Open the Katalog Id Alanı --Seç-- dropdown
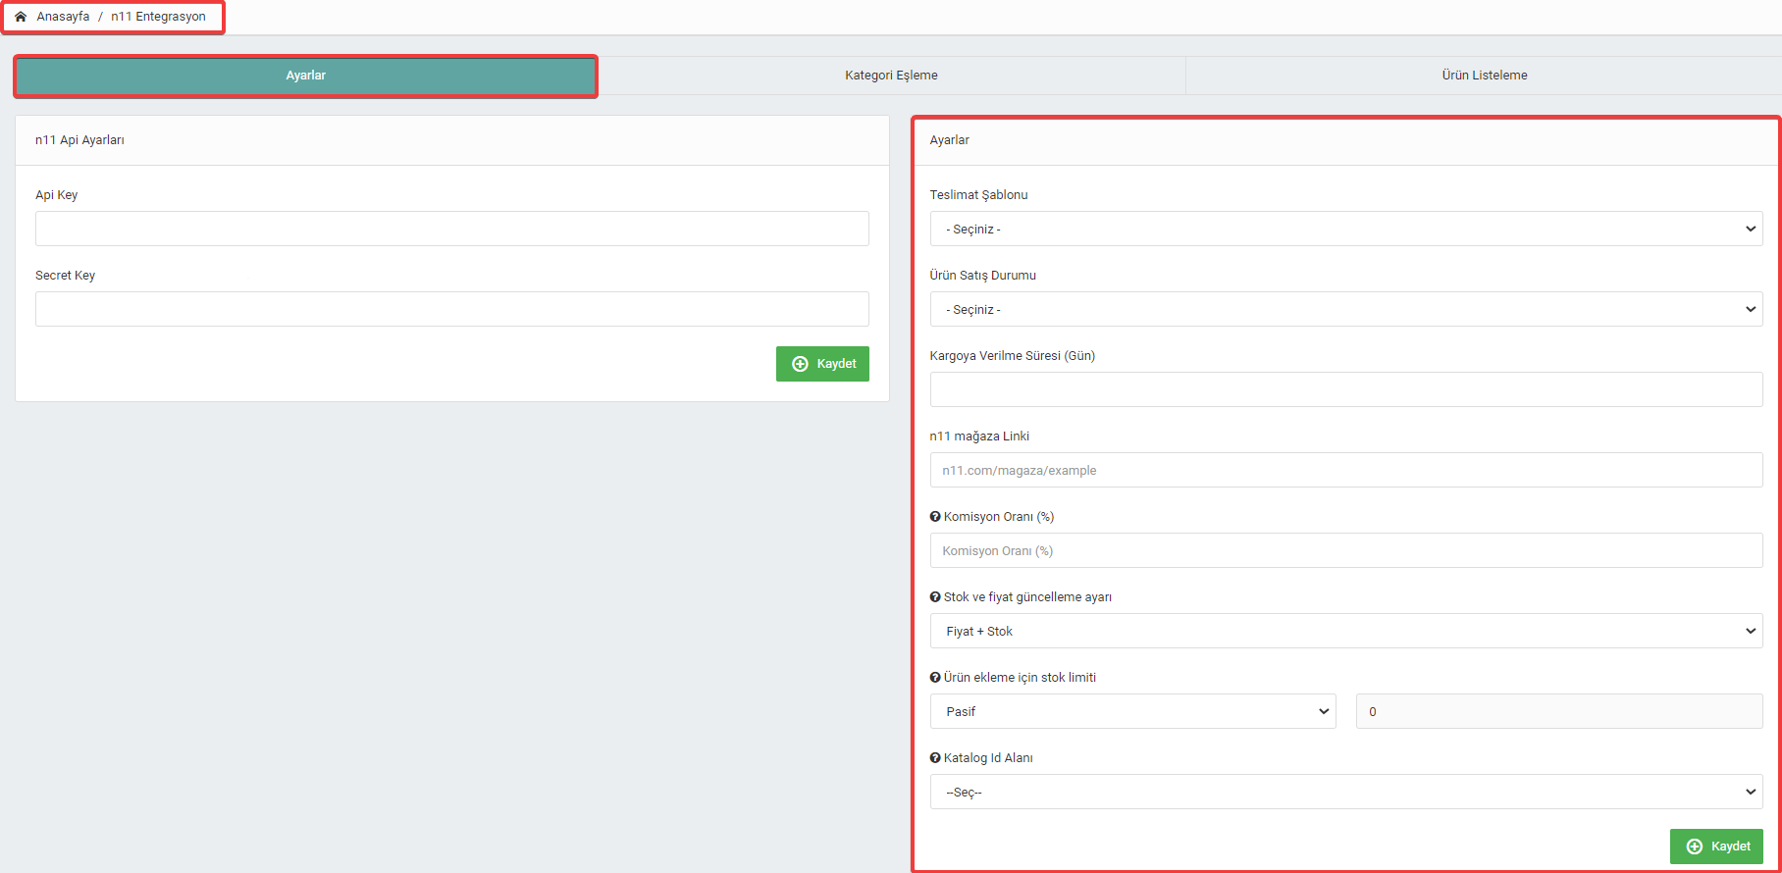 click(1346, 792)
